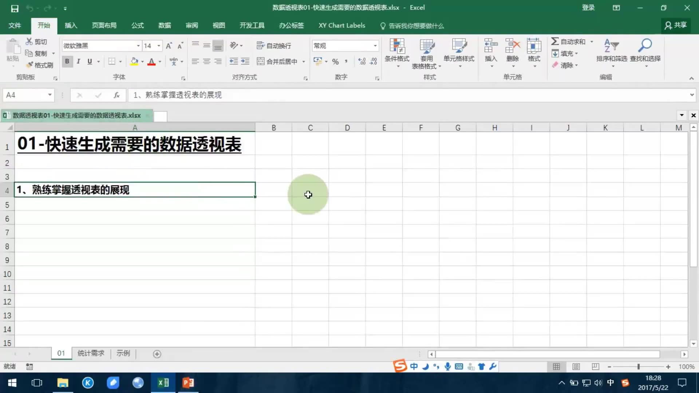Expand the number format combo box
699x393 pixels.
pyautogui.click(x=375, y=46)
